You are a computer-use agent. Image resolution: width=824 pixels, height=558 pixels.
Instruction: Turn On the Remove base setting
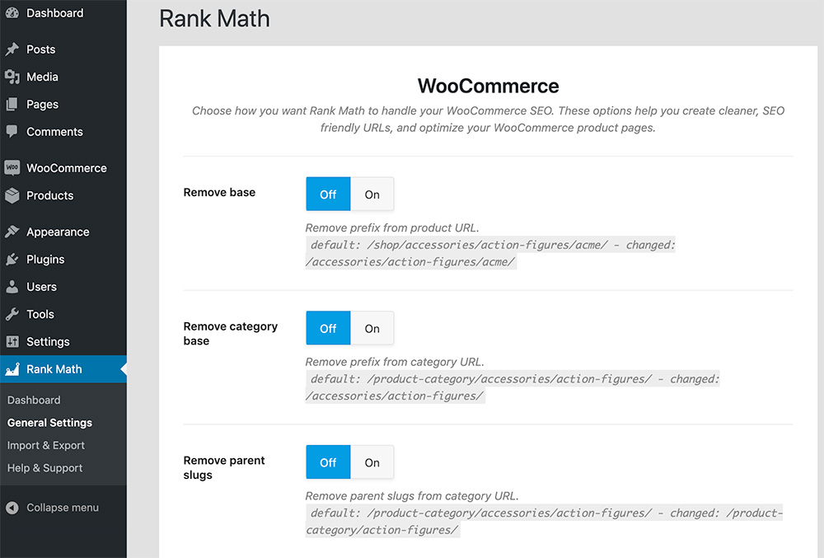[372, 194]
